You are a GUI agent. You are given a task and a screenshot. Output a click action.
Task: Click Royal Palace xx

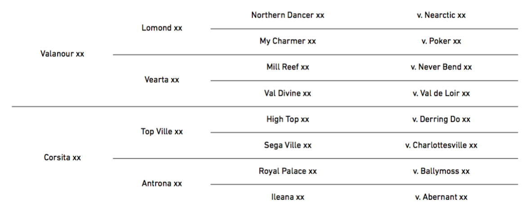pos(288,171)
